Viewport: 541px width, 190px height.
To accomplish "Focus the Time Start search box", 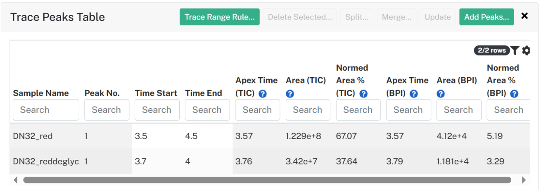I will pos(157,110).
